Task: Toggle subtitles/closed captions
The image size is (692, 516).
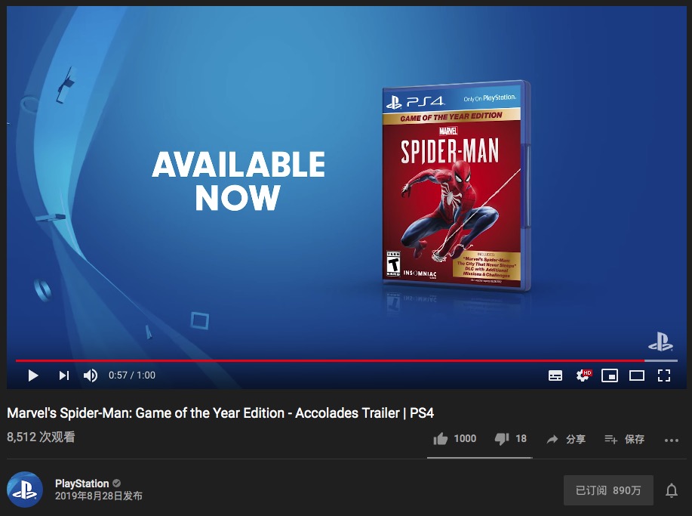Action: click(555, 376)
